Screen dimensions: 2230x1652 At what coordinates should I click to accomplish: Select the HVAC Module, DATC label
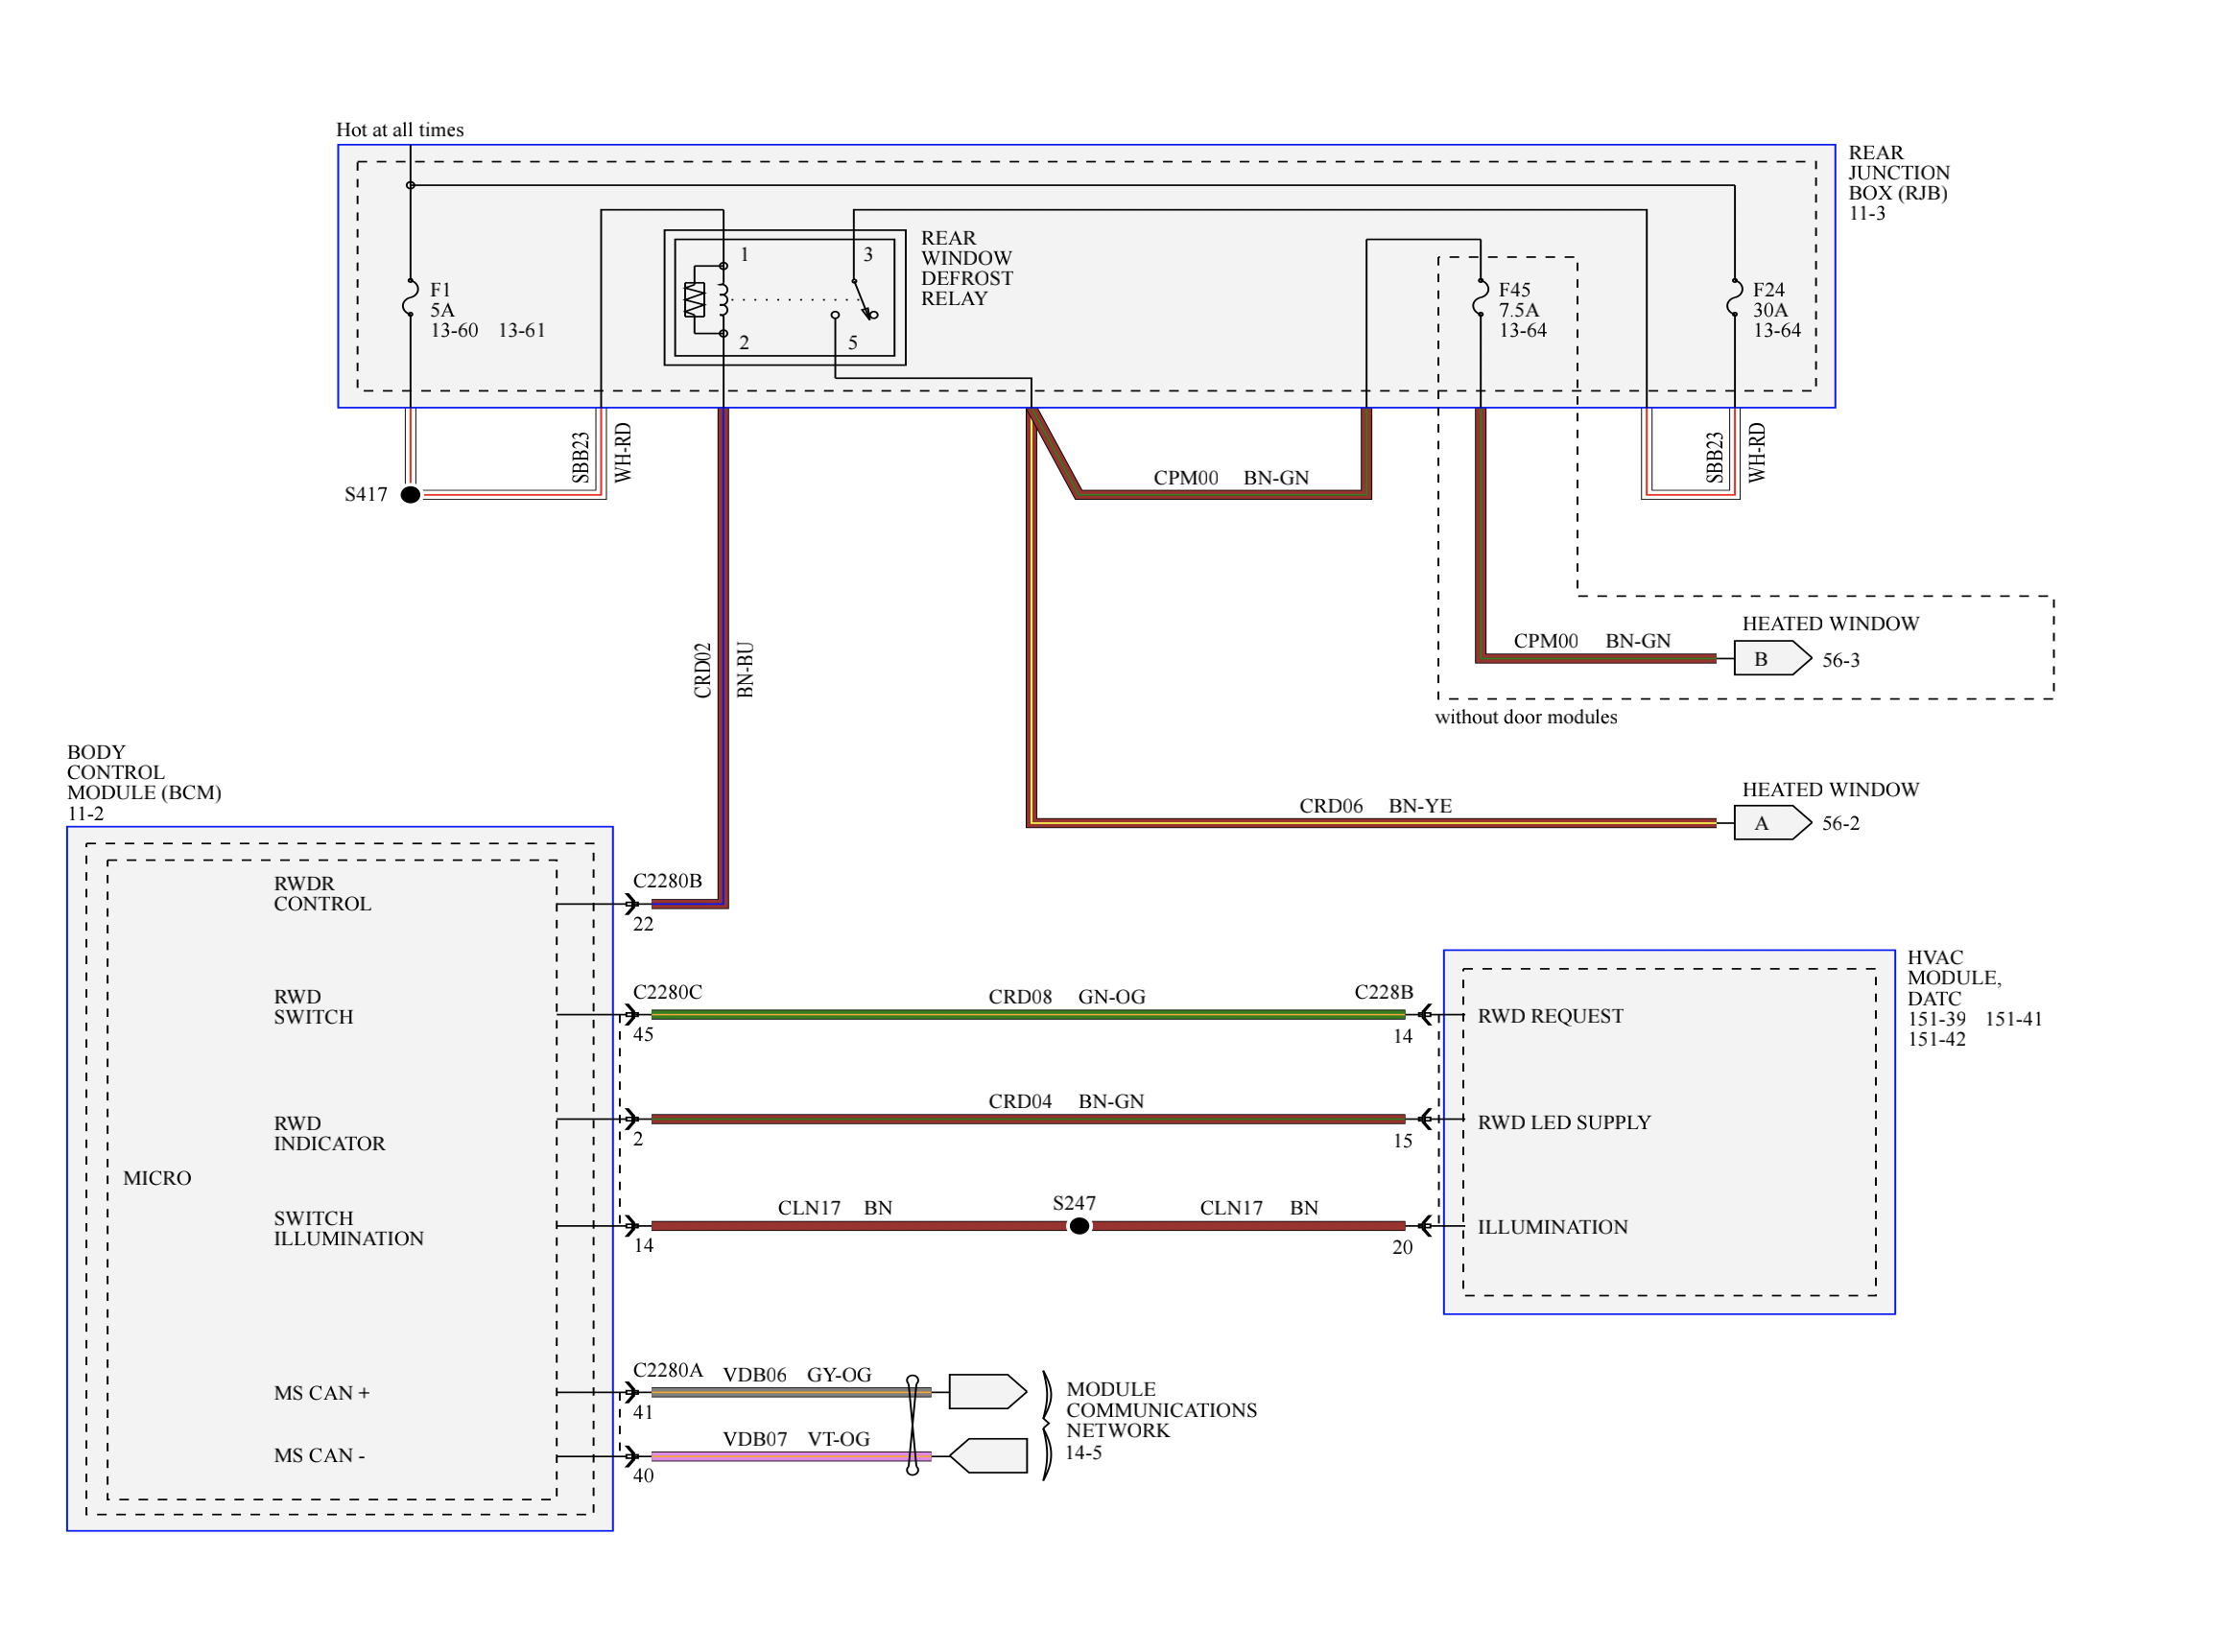pos(1954,977)
